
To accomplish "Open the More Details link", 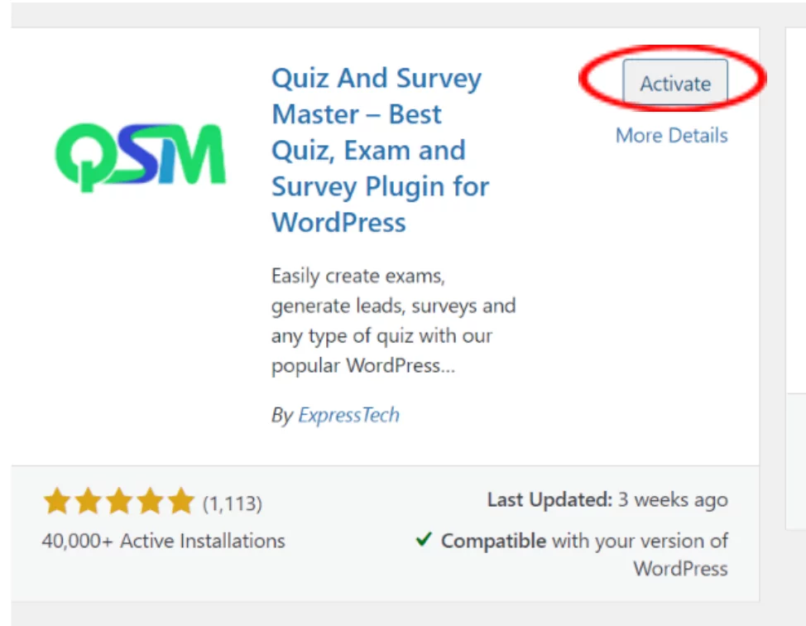I will pyautogui.click(x=671, y=136).
